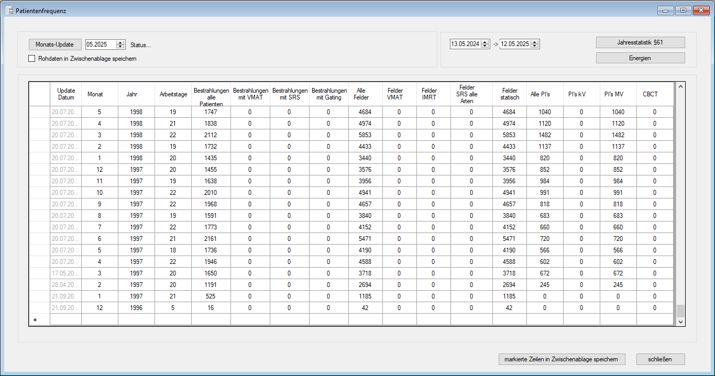Click the schließen button

point(660,359)
